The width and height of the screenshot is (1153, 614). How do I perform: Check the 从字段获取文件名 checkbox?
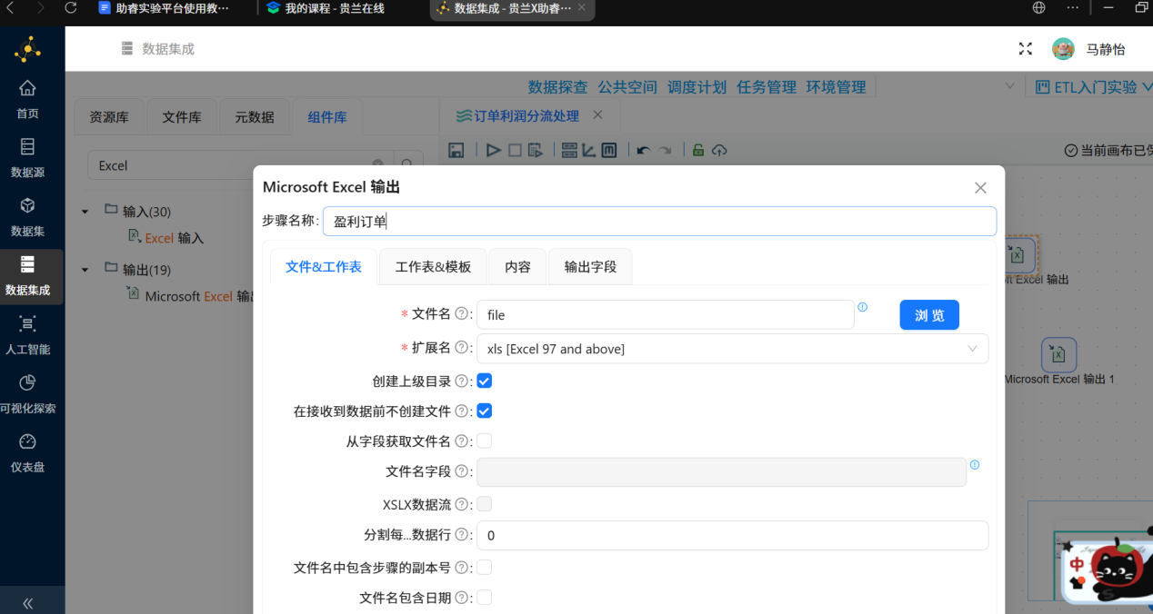tap(485, 441)
